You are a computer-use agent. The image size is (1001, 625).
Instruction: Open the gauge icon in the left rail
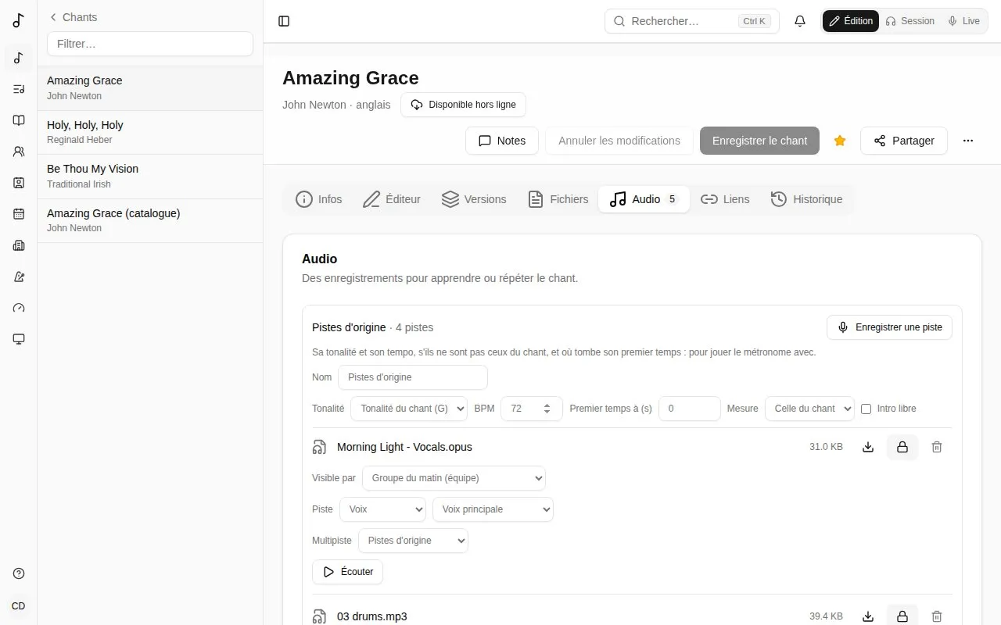(19, 308)
